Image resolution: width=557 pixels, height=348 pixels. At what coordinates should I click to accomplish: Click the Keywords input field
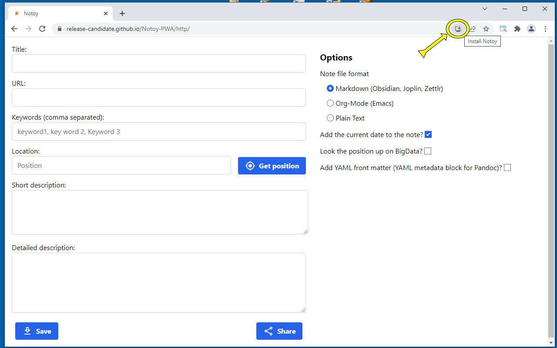[159, 131]
